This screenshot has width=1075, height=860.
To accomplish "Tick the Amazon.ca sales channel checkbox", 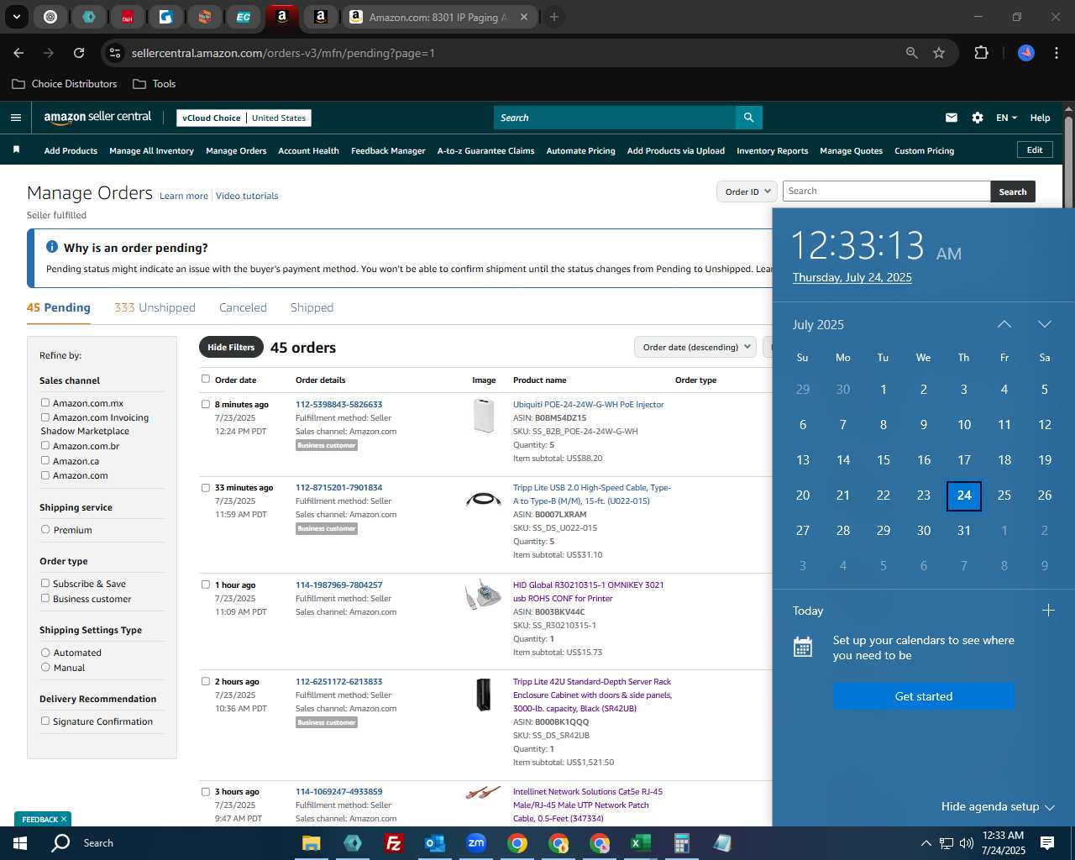I will click(45, 461).
